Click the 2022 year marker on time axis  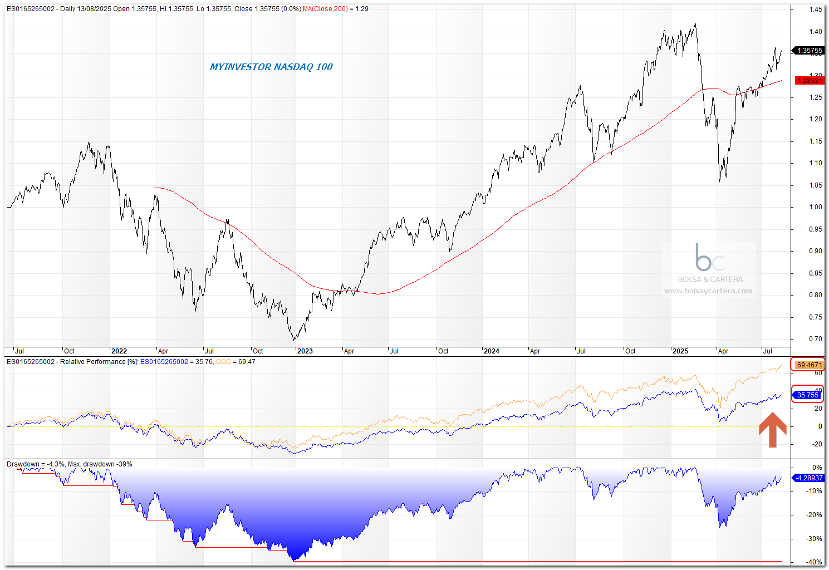(119, 351)
